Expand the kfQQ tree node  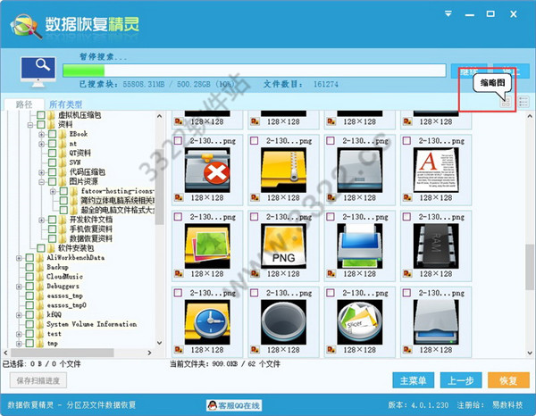[x=19, y=315]
